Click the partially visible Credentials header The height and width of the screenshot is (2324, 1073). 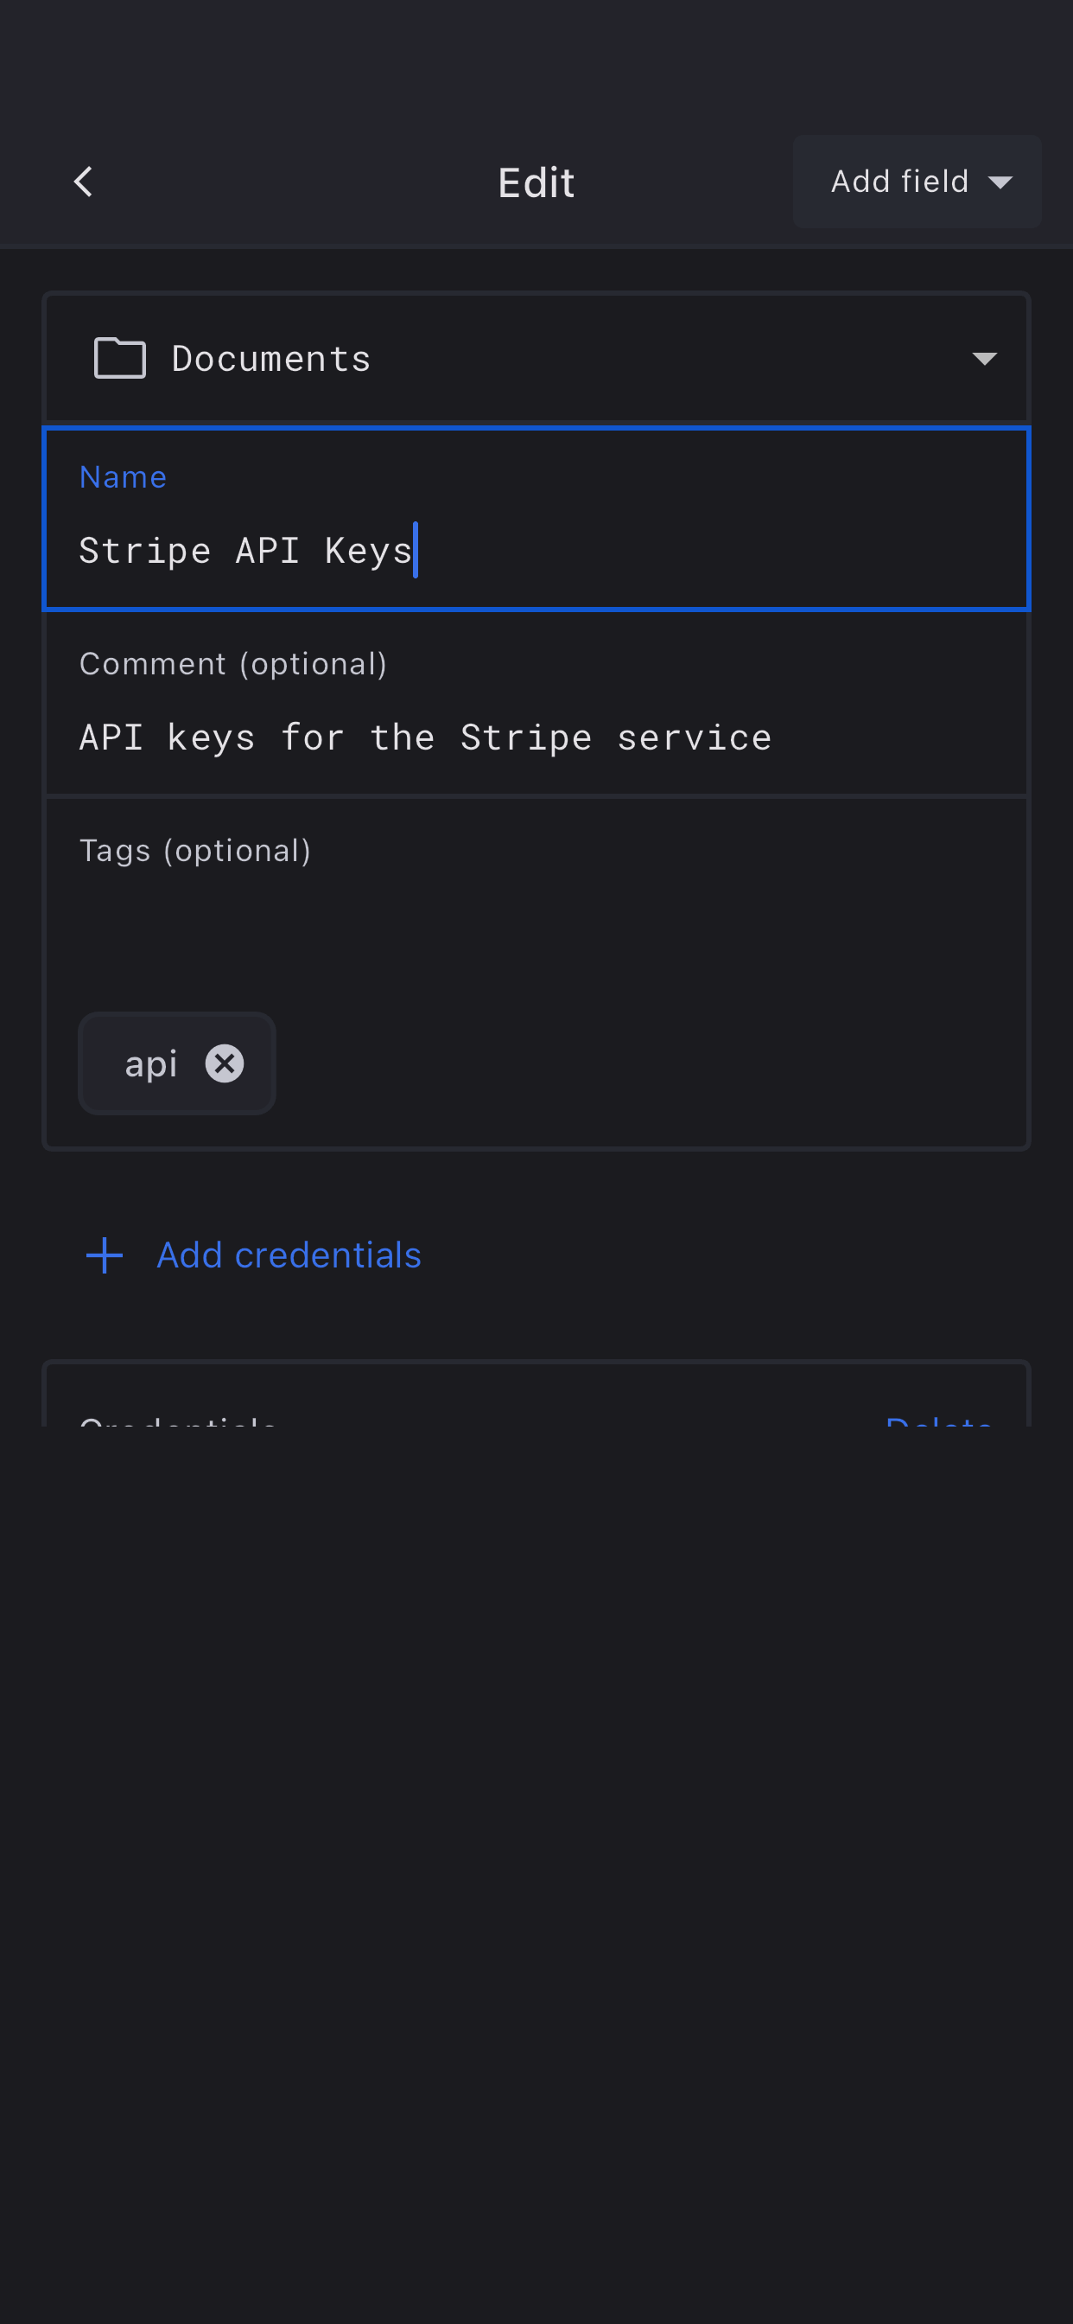click(178, 1420)
